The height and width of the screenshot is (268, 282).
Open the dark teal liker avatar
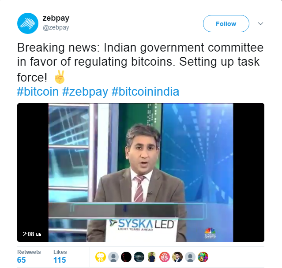pyautogui.click(x=139, y=257)
